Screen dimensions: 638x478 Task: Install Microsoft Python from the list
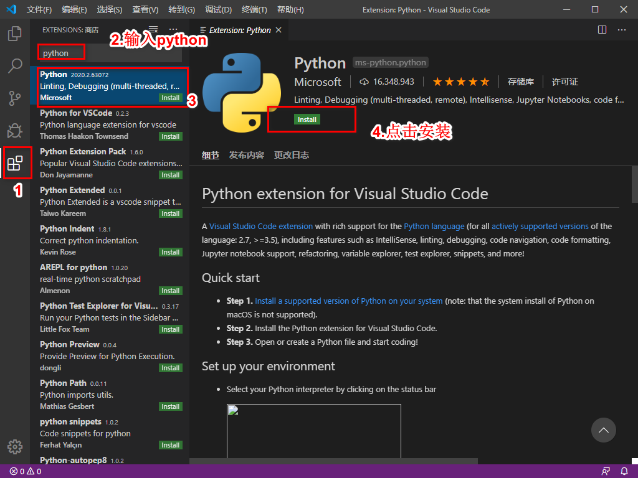(170, 98)
